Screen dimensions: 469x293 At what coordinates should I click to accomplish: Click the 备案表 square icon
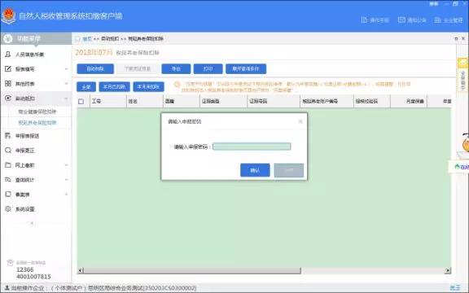[8, 194]
